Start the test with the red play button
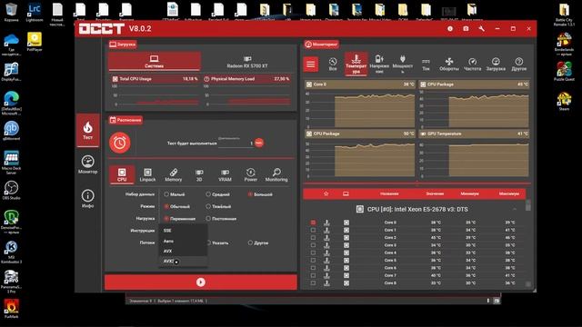Image resolution: width=582 pixels, height=327 pixels. pyautogui.click(x=201, y=282)
